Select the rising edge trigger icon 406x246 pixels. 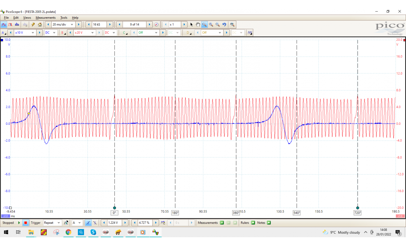(x=88, y=223)
